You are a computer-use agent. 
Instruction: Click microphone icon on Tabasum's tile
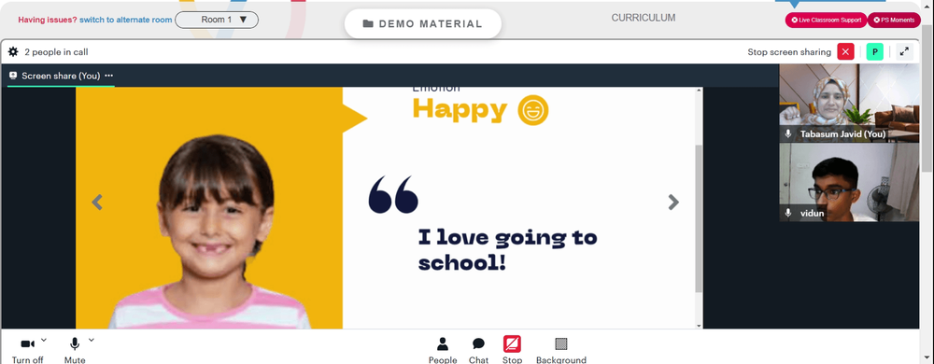pos(788,133)
